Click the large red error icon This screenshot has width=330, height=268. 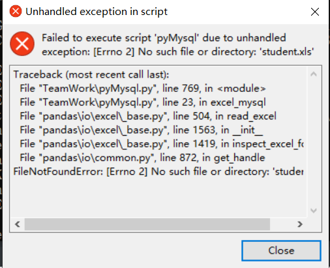point(22,44)
